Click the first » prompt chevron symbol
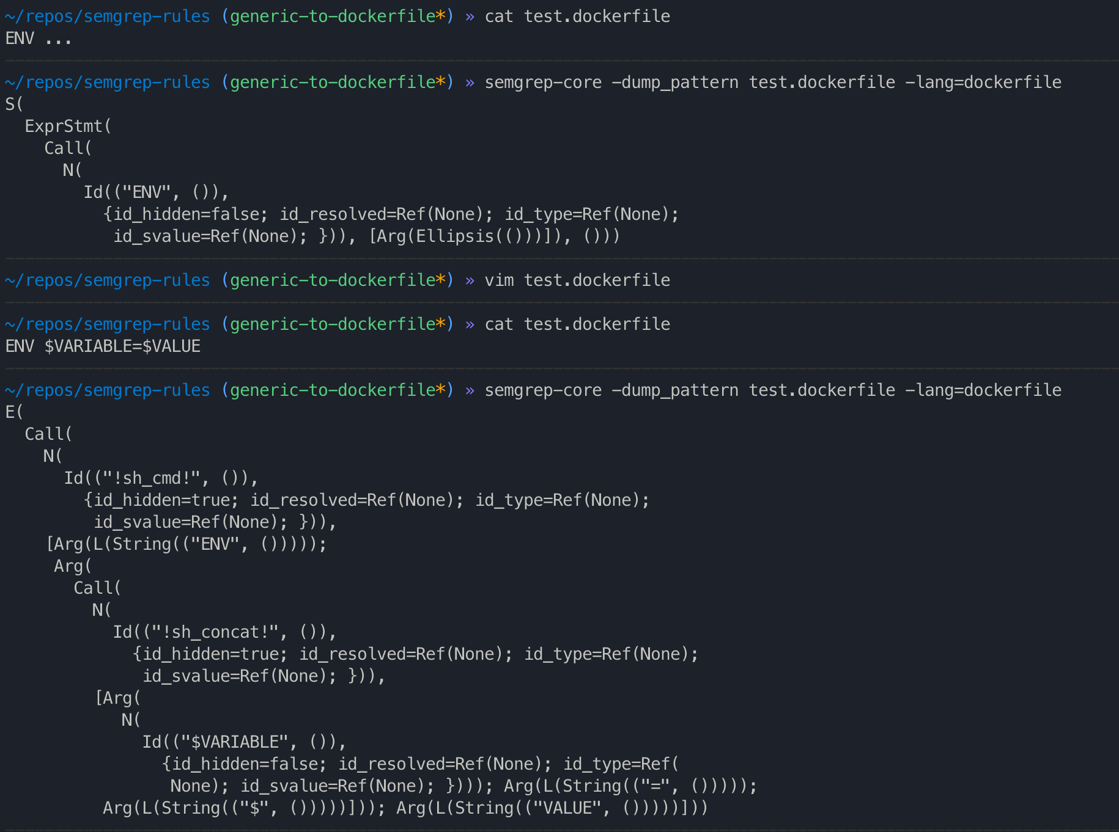This screenshot has height=832, width=1119. [470, 16]
